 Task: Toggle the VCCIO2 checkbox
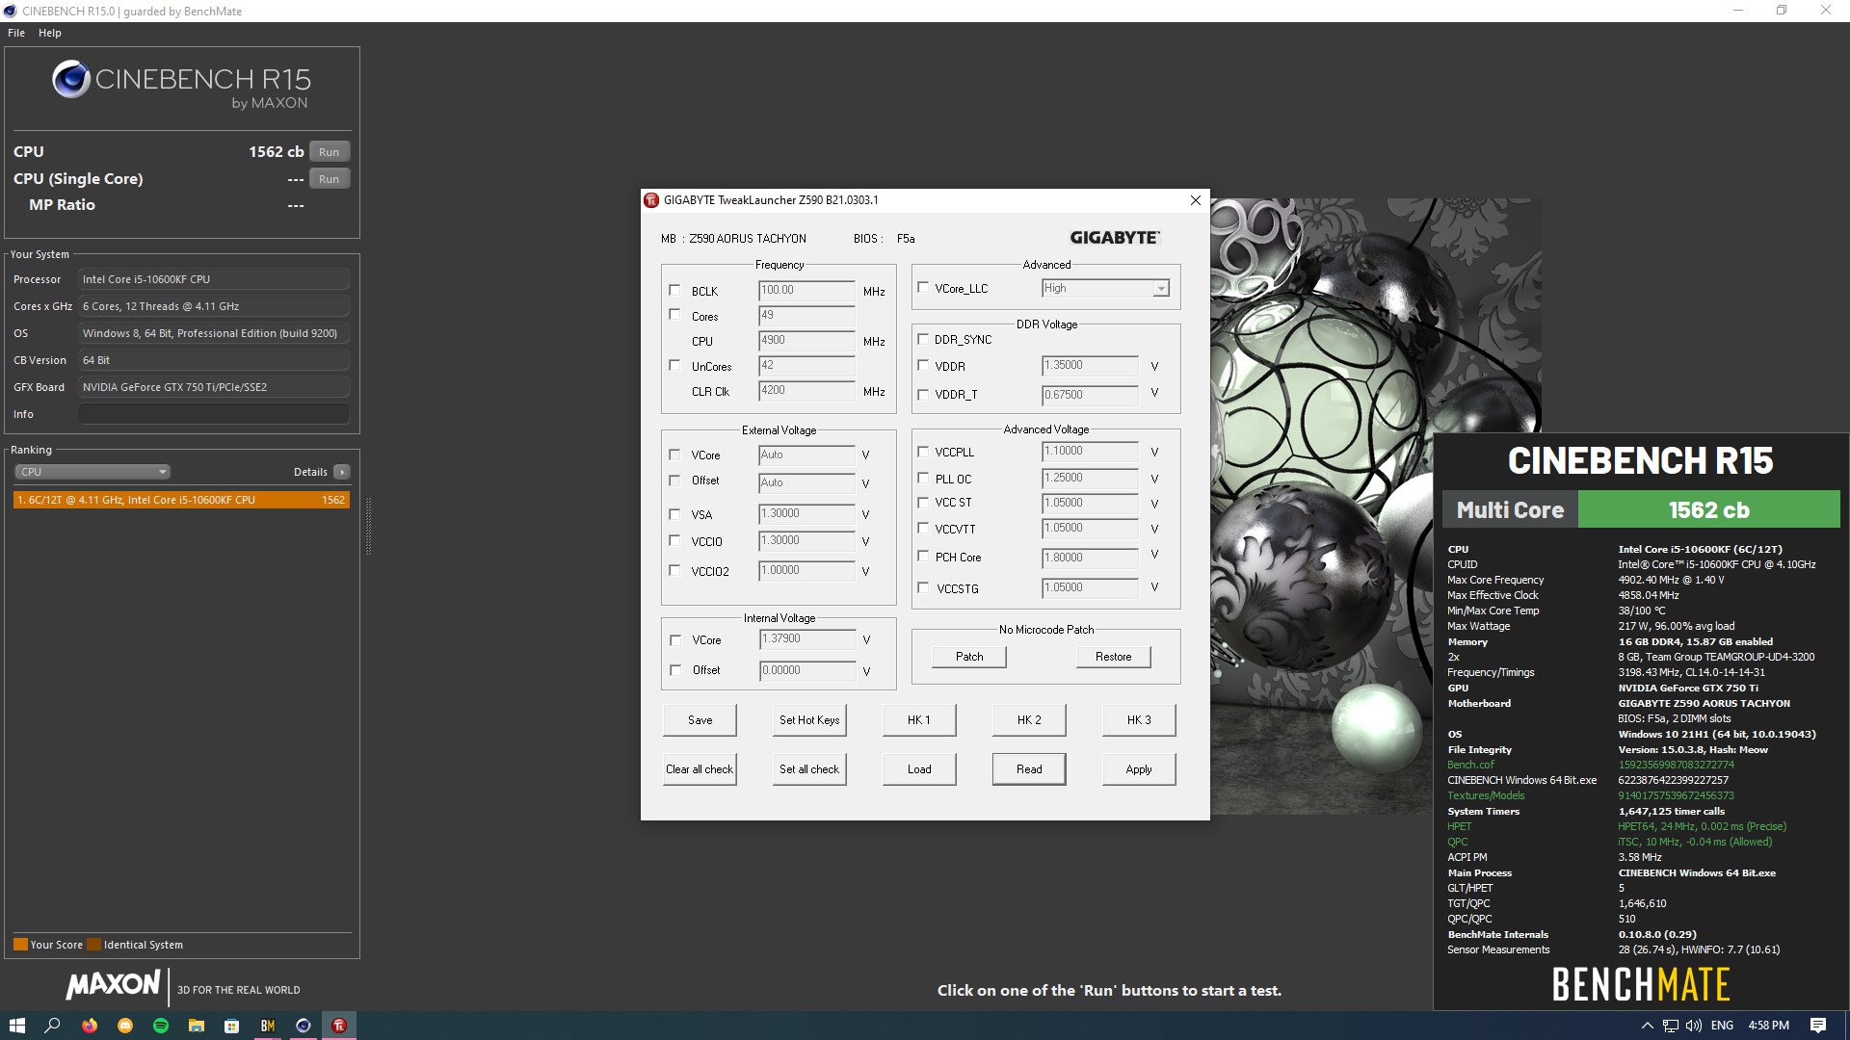(x=674, y=571)
